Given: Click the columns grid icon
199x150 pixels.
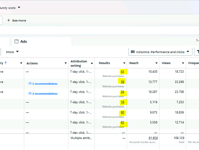Looking at the screenshot, I should point(133,52).
